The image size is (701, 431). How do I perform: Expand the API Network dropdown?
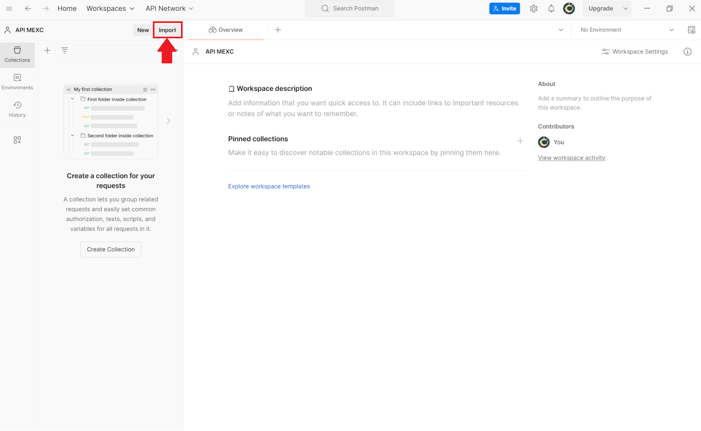coord(170,8)
